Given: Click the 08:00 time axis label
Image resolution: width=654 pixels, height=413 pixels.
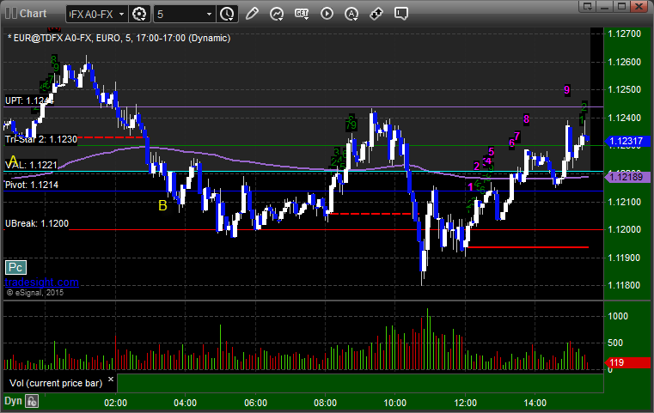Looking at the screenshot, I should tap(326, 403).
